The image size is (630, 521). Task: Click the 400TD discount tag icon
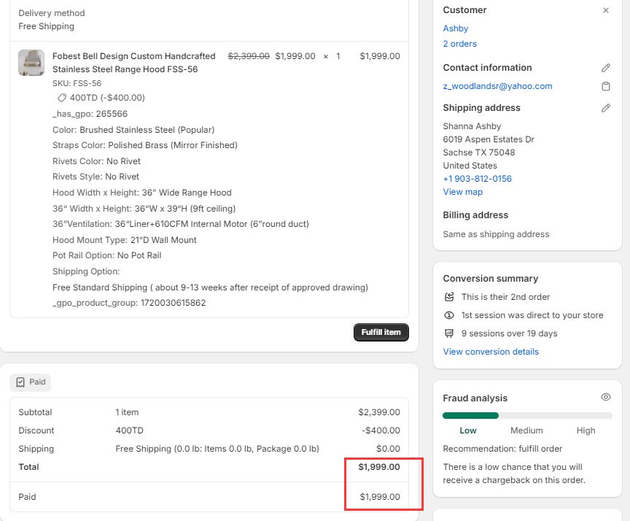coord(62,98)
